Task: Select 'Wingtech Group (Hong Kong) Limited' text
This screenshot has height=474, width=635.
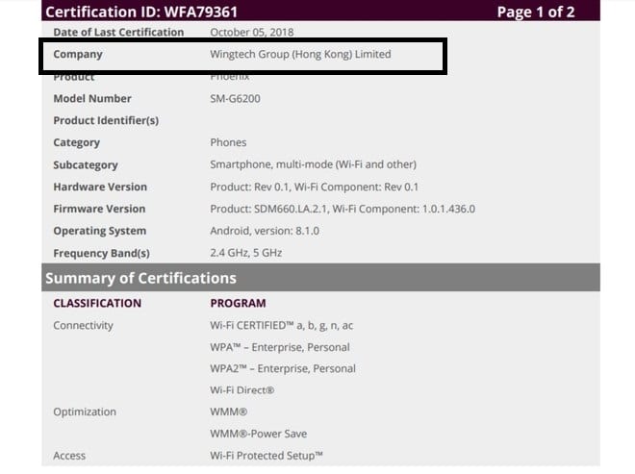Action: [x=300, y=54]
